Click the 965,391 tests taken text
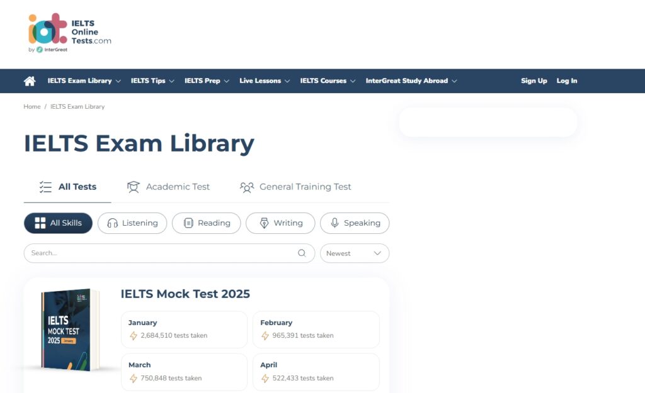 coord(303,336)
